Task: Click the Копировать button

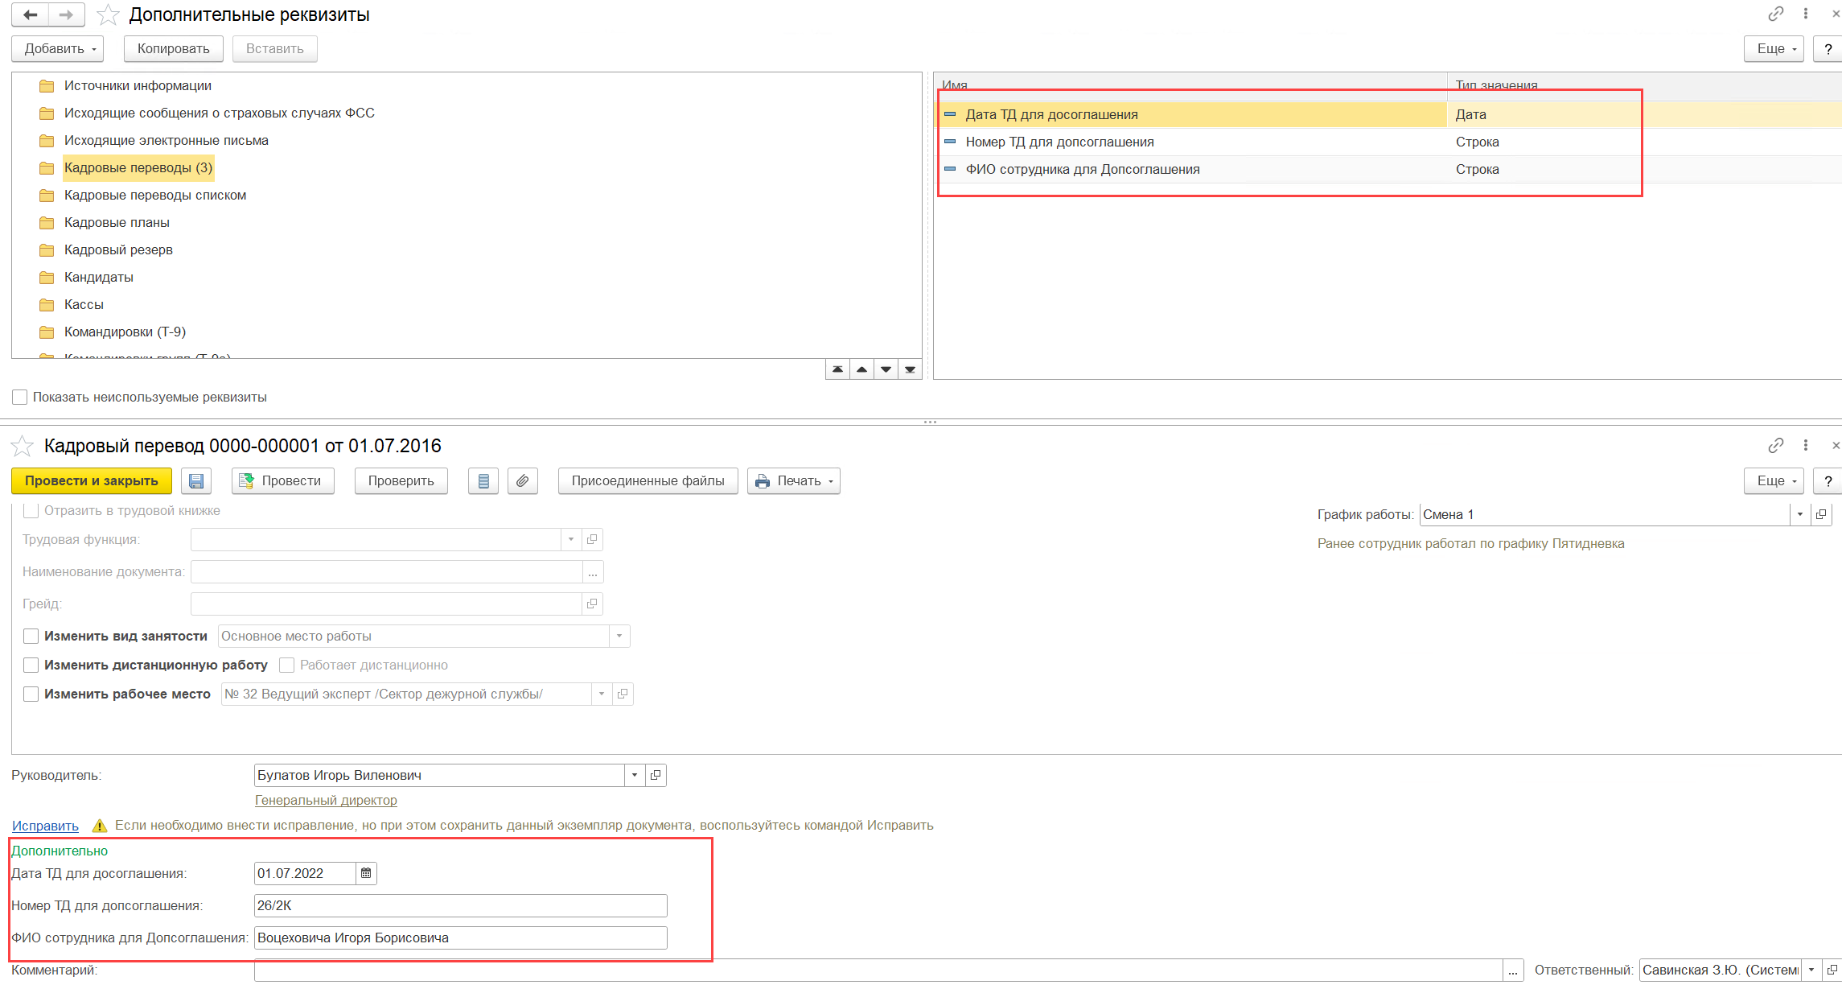Action: [174, 49]
